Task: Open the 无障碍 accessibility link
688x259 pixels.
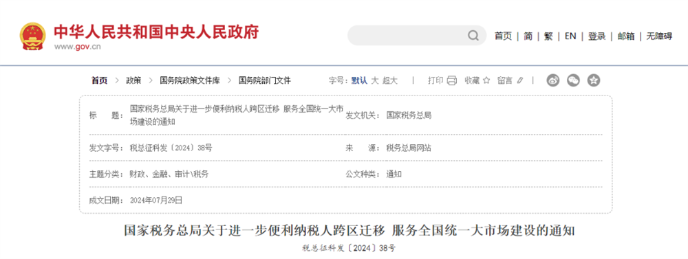Action: click(659, 36)
